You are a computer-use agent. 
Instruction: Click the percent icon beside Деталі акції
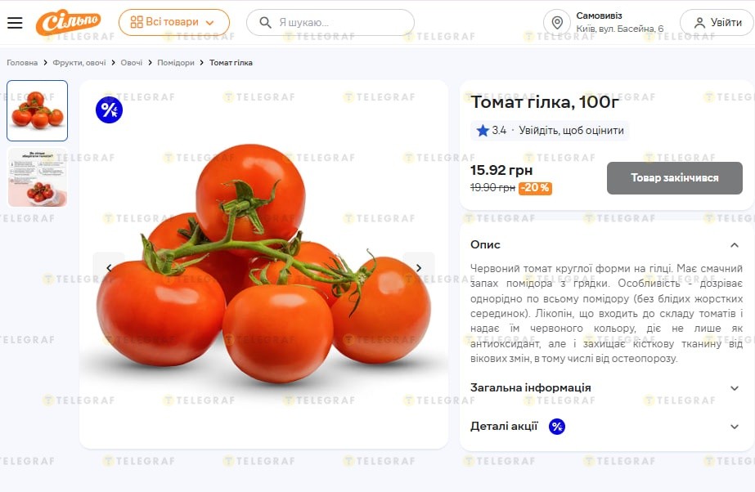tap(556, 426)
